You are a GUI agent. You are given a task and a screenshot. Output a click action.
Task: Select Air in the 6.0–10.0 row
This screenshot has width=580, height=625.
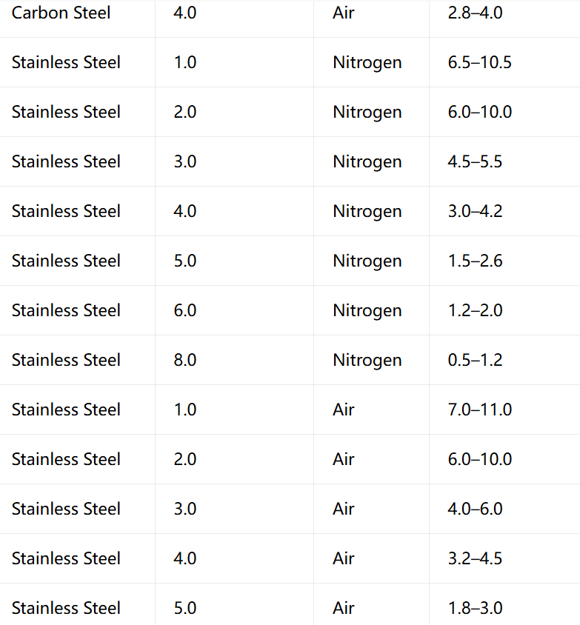coord(343,460)
